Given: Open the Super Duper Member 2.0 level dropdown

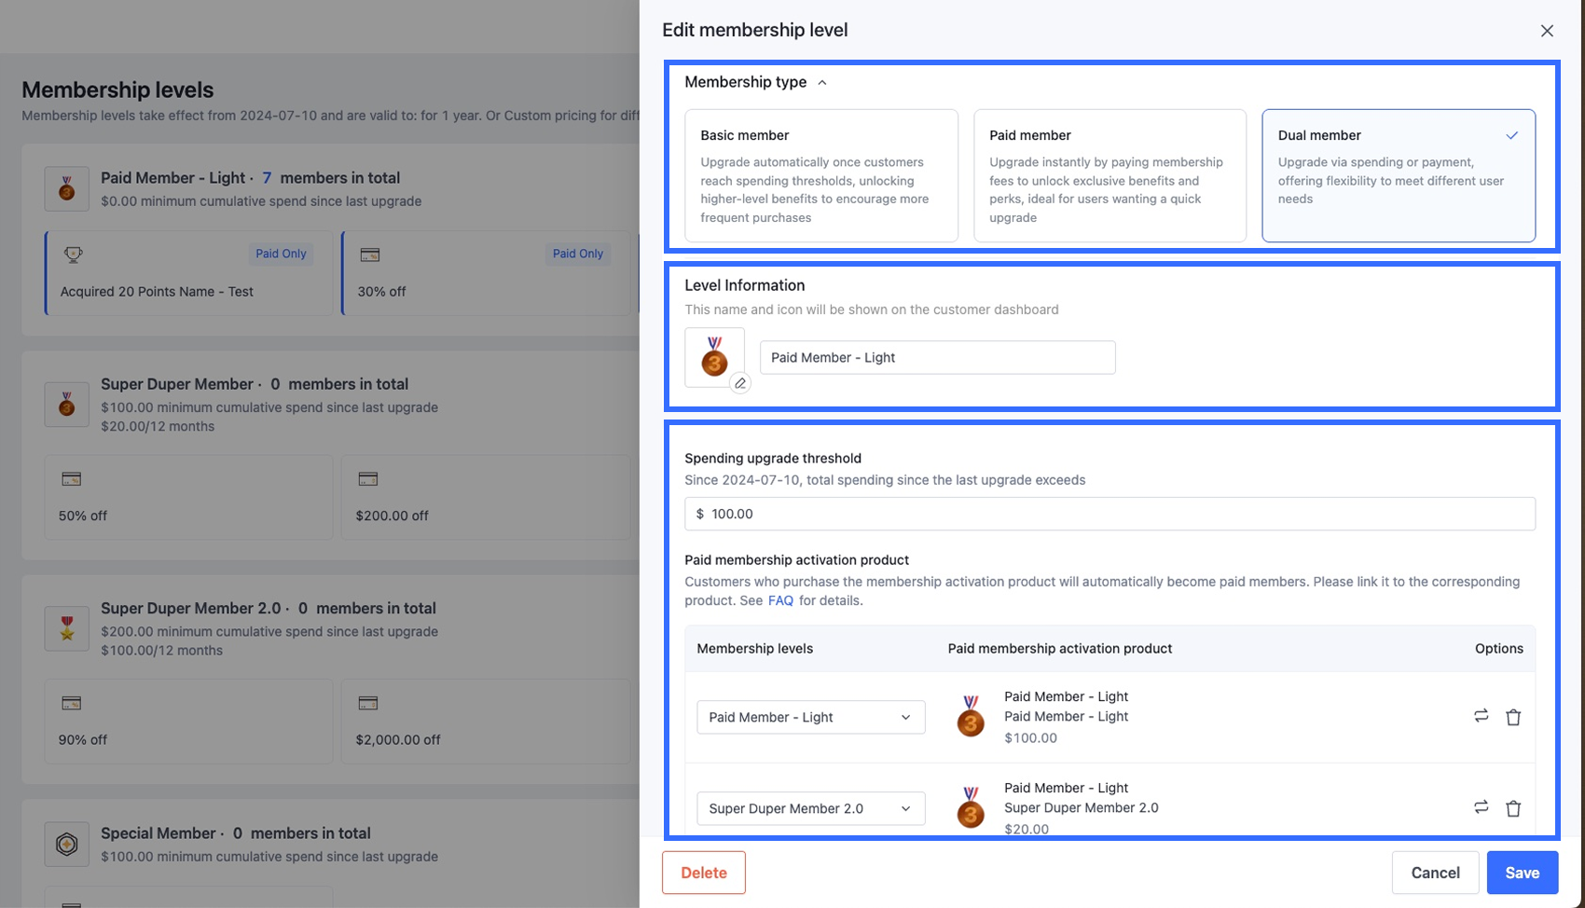Looking at the screenshot, I should pos(810,808).
